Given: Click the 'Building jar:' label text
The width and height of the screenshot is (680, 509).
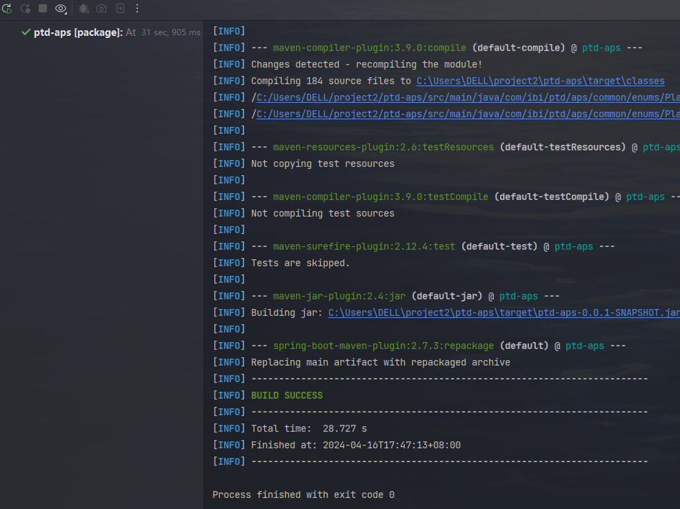Looking at the screenshot, I should (287, 312).
